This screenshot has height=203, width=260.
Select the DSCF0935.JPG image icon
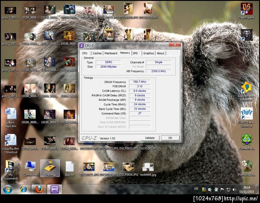pos(148,8)
